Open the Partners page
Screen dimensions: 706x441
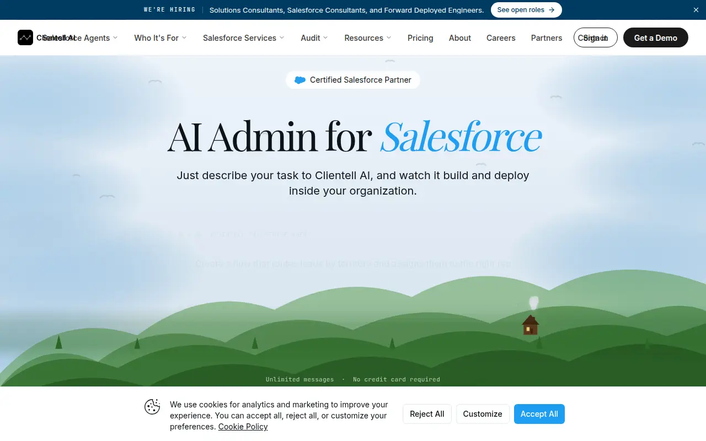[x=547, y=37]
